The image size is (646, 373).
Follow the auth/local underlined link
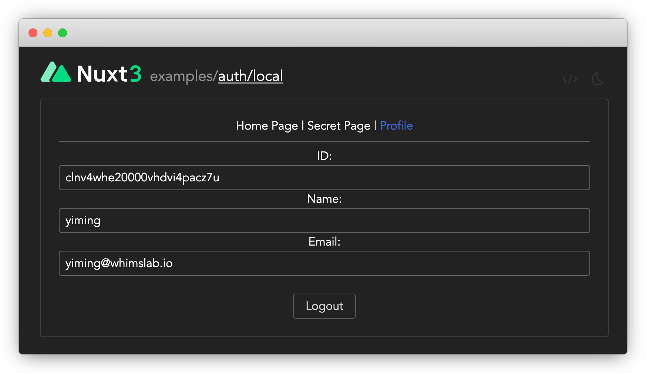click(x=250, y=76)
